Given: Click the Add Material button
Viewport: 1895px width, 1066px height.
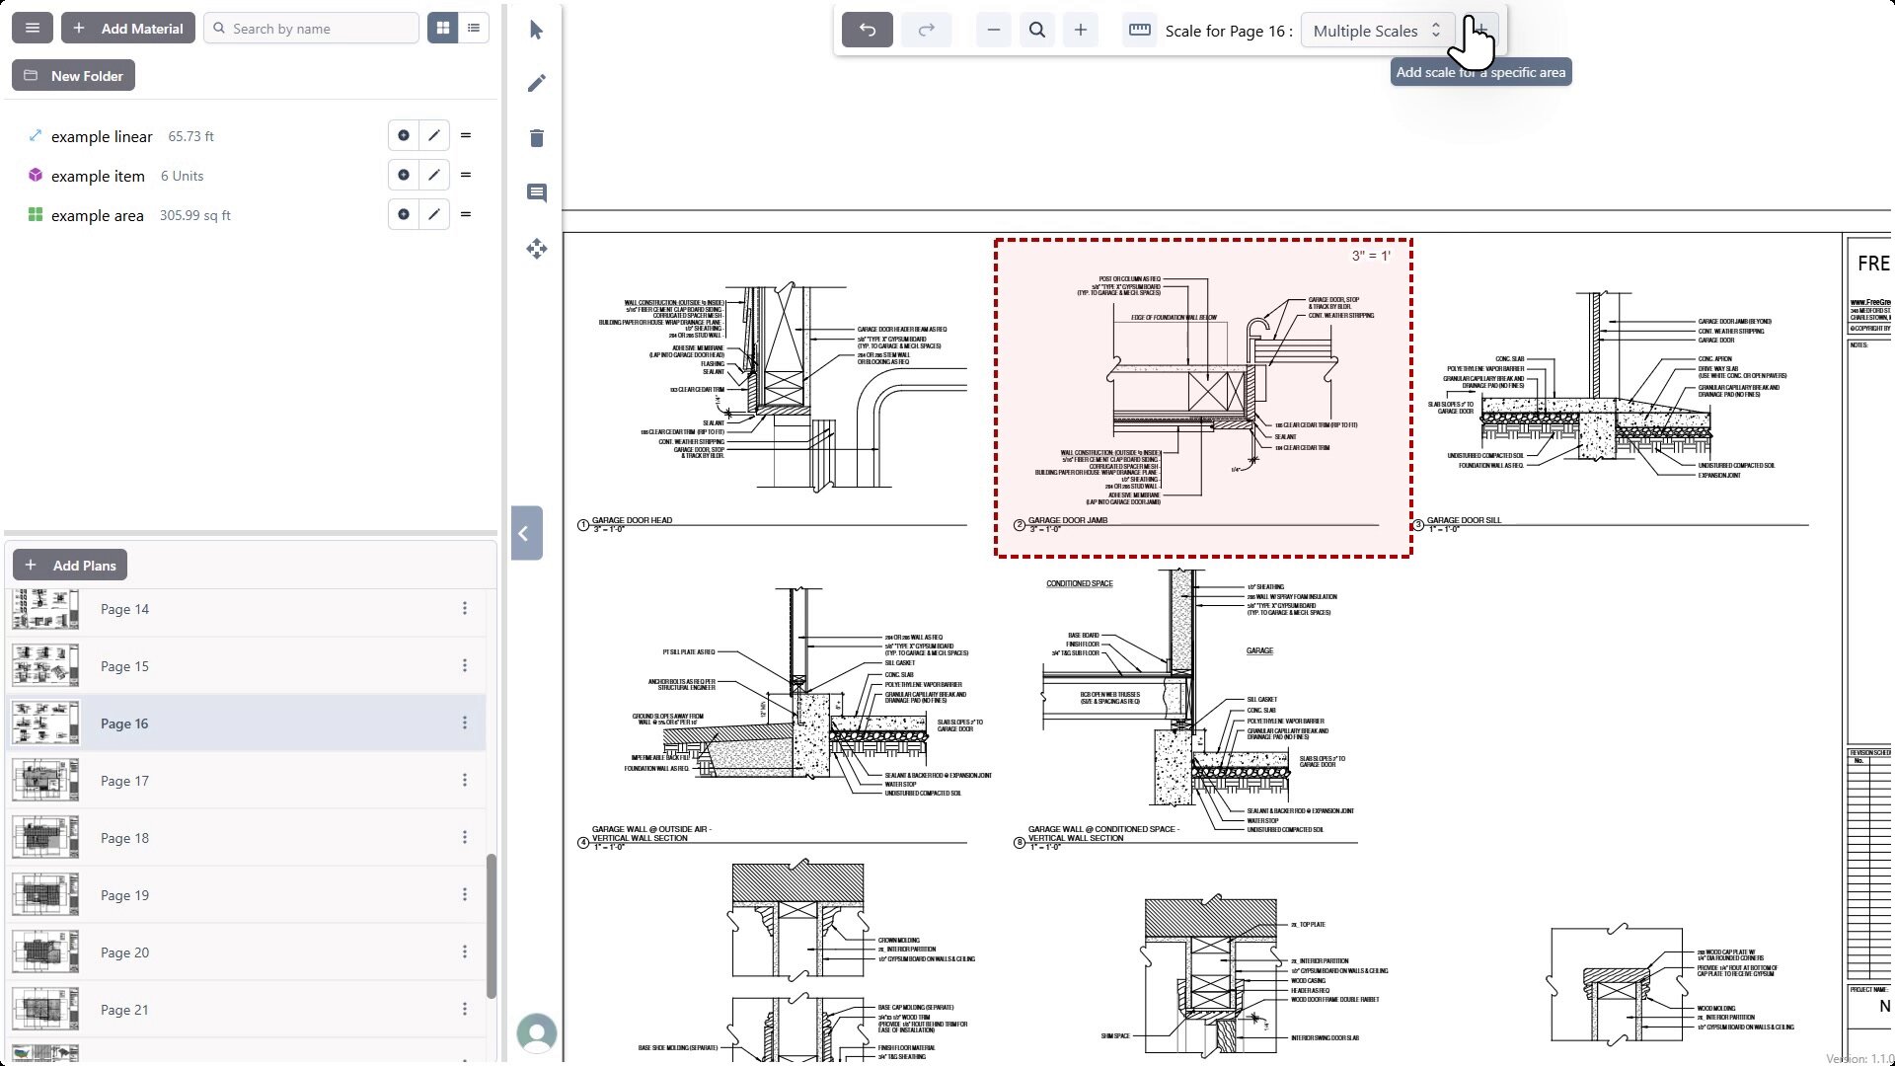Looking at the screenshot, I should pyautogui.click(x=128, y=29).
